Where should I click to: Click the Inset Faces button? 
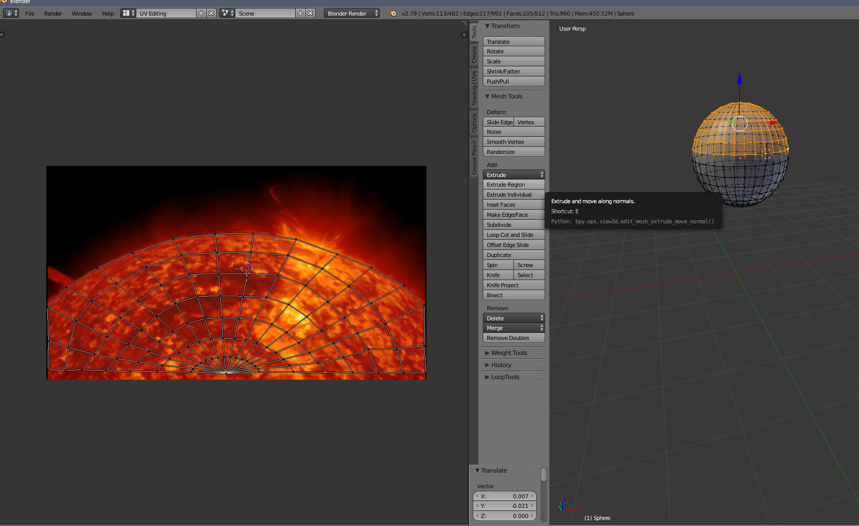coord(514,205)
